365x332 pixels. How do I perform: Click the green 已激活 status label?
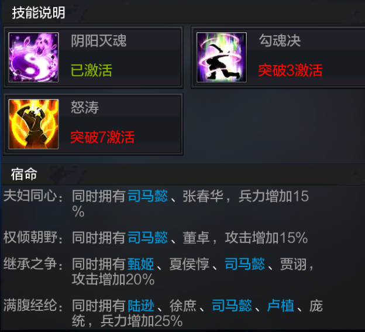(91, 70)
